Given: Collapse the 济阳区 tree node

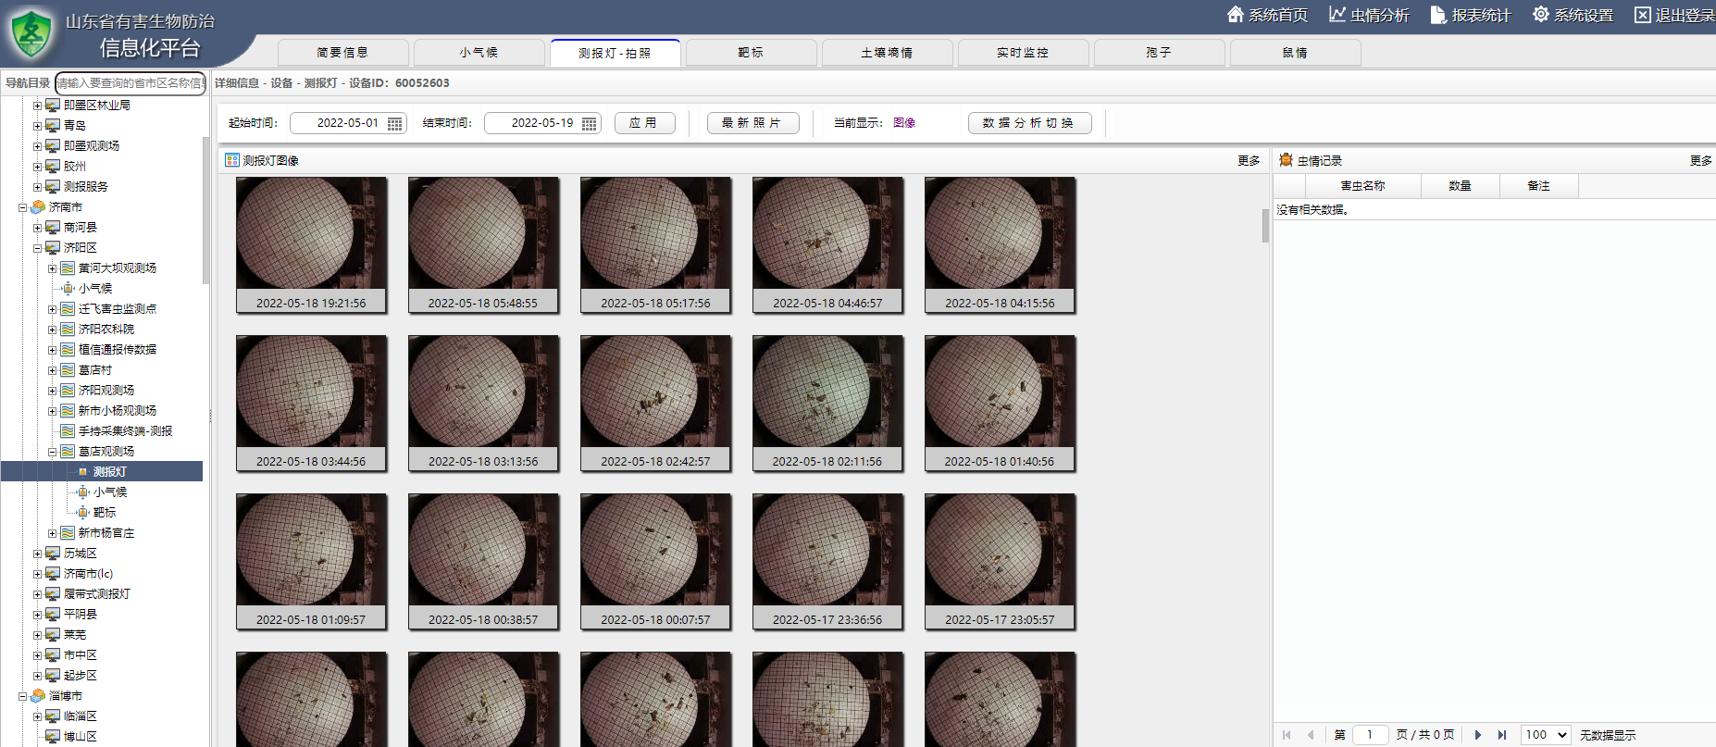Looking at the screenshot, I should point(38,248).
